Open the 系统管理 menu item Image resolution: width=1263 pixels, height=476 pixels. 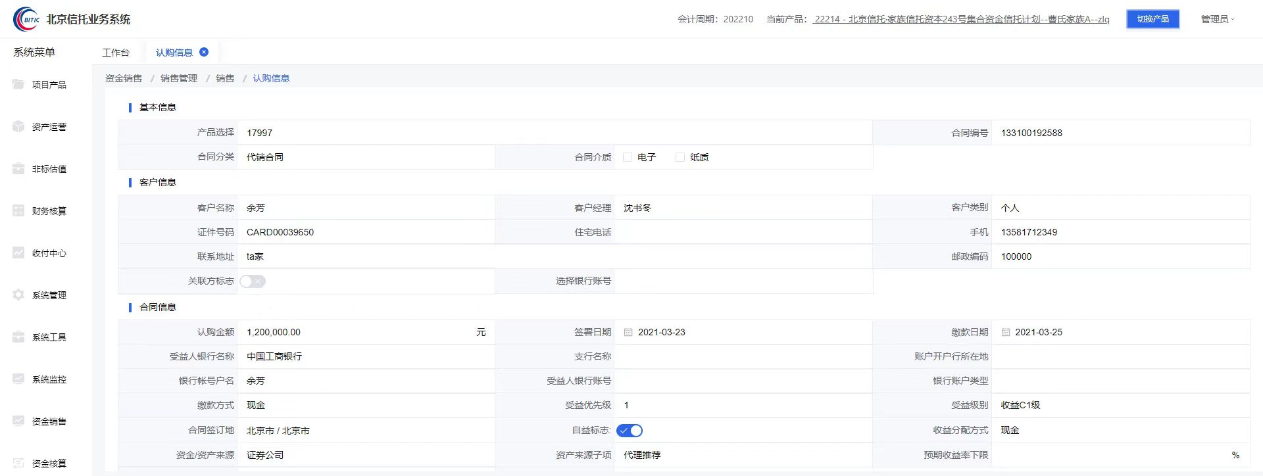click(49, 295)
